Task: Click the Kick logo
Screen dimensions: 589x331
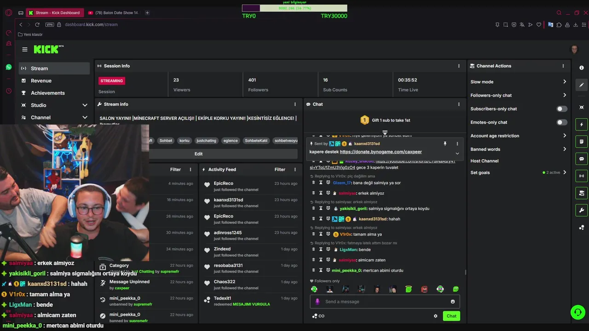Action: 48,49
